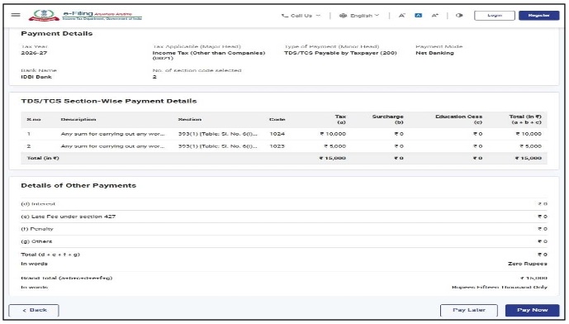Click the (f) Penalty row label
The image size is (569, 324).
pyautogui.click(x=37, y=229)
